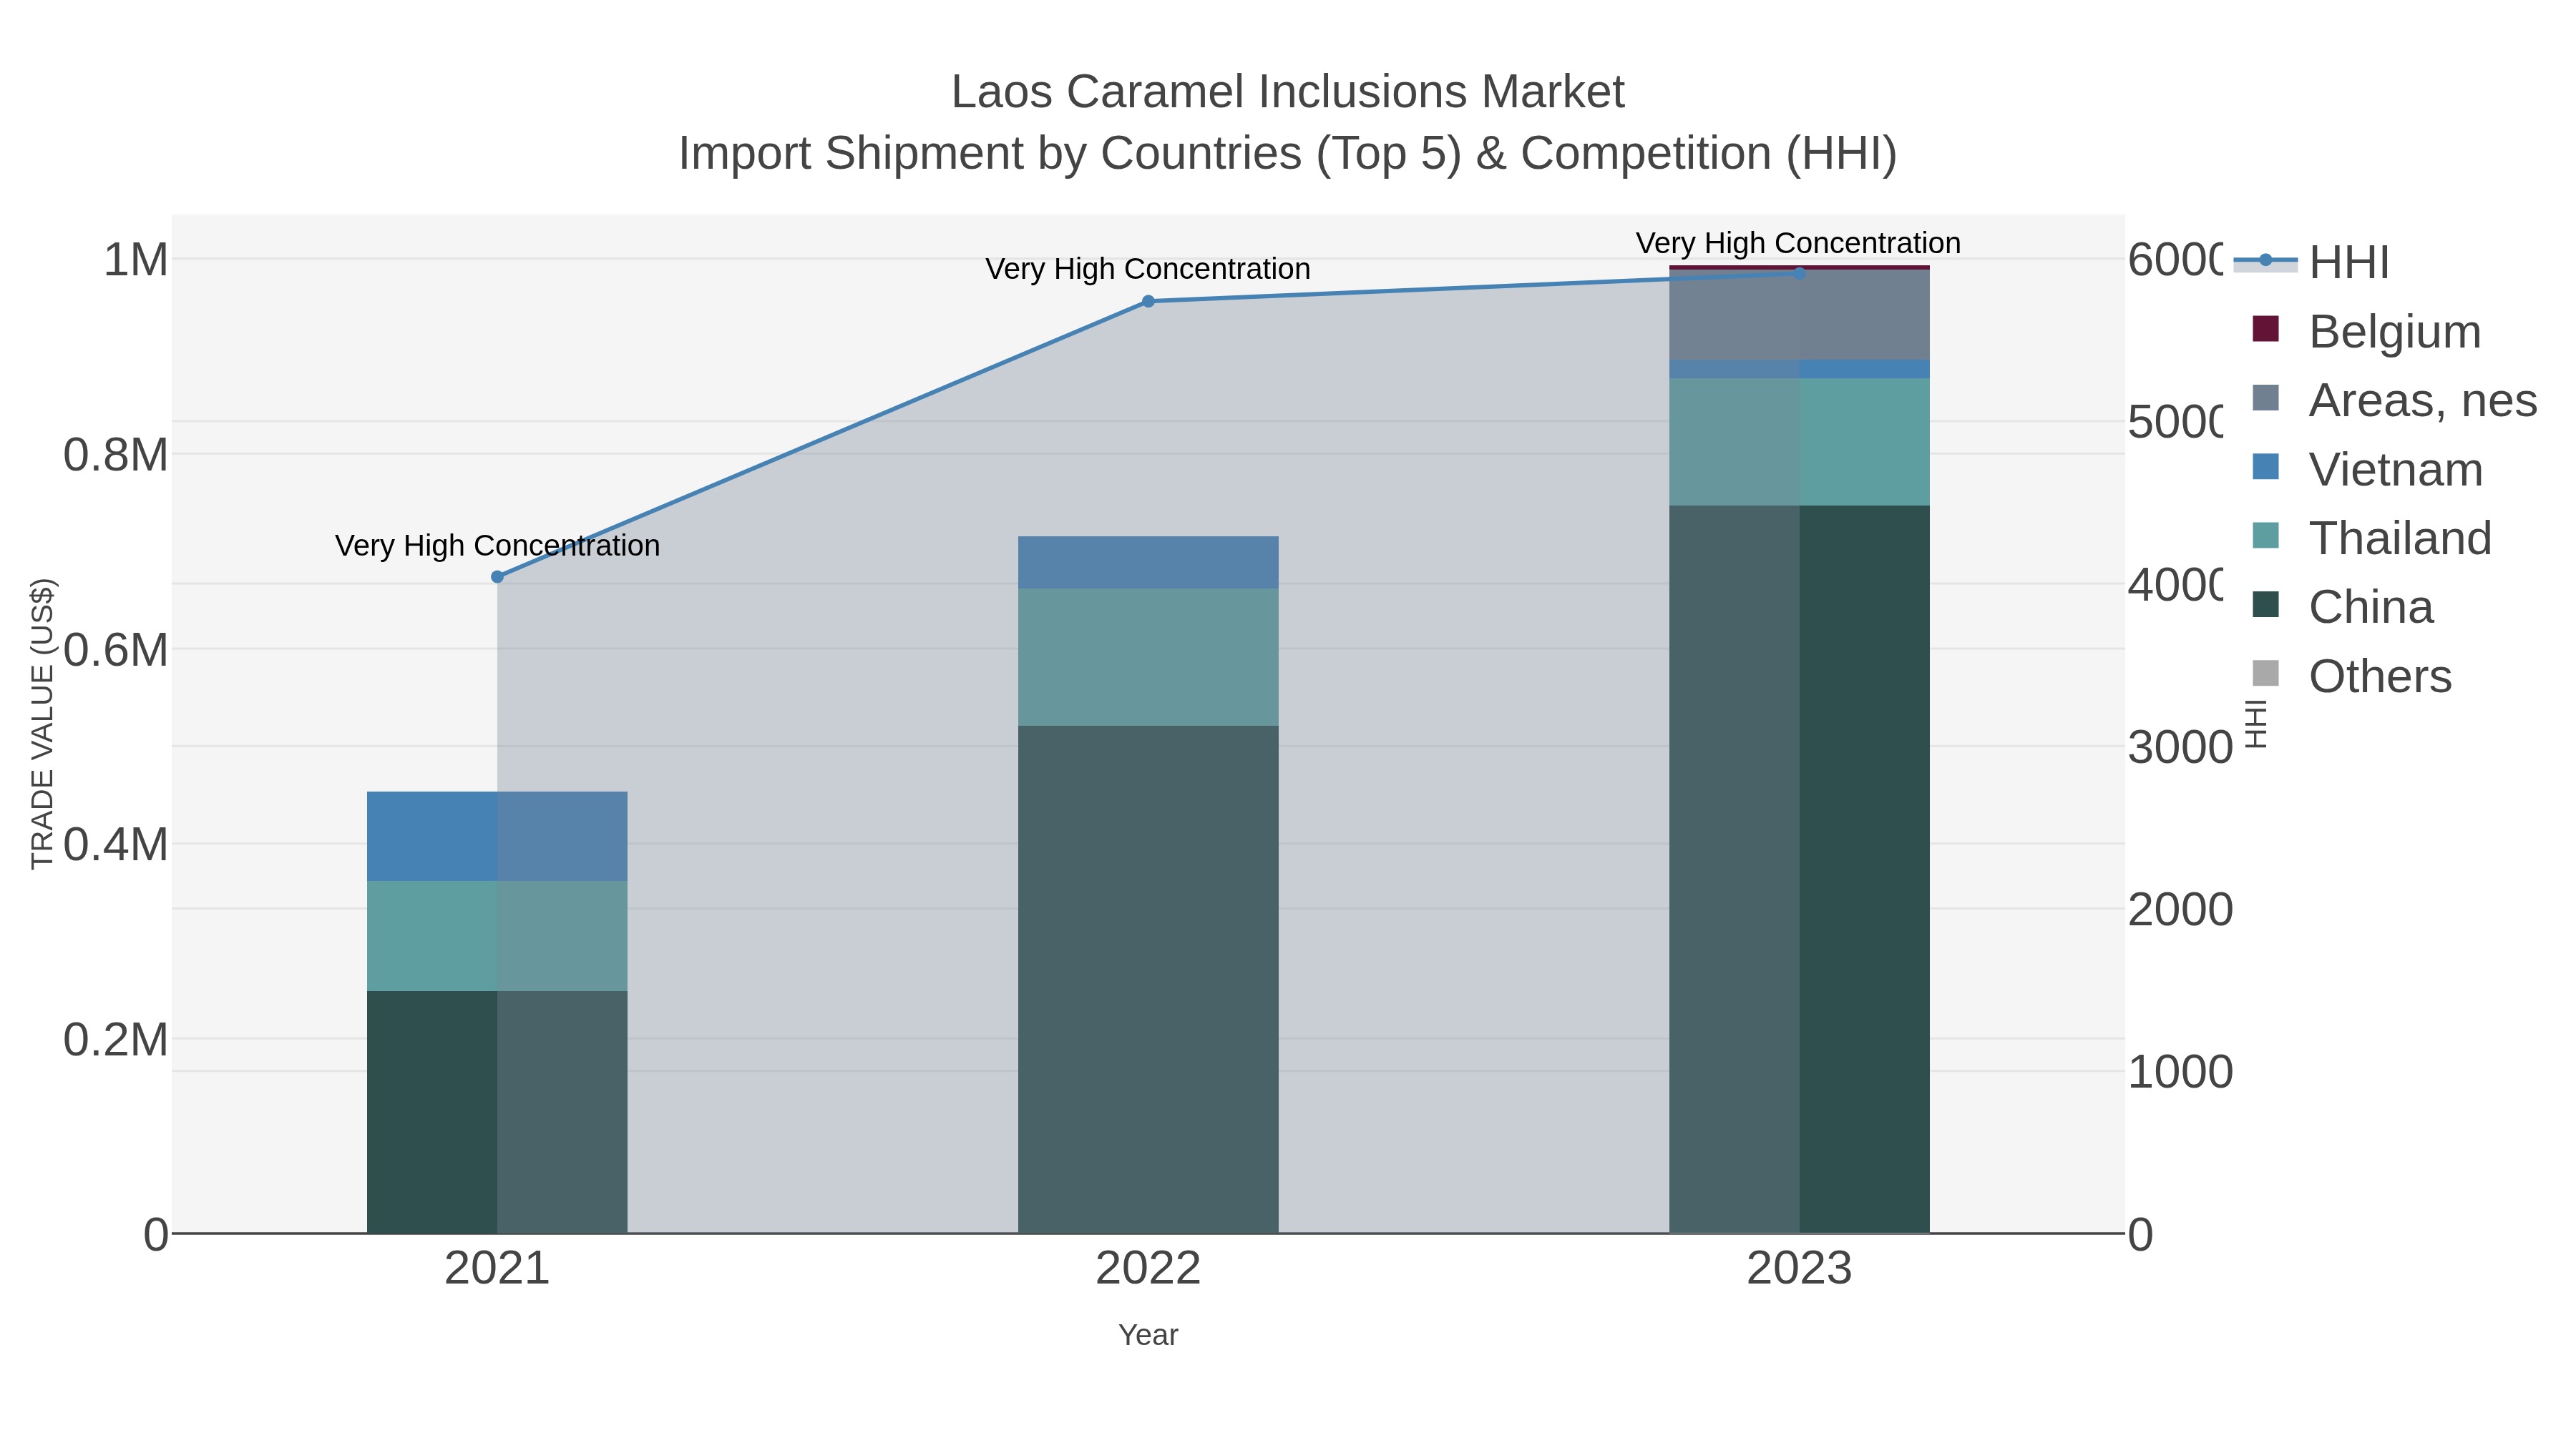Viewport: 2576px width, 1448px height.
Task: Click the 1000 HHI axis tick label
Action: 2180,1073
